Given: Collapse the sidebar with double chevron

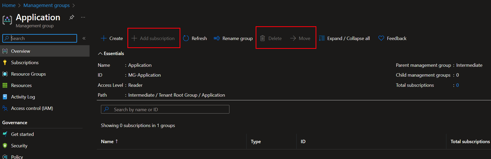Looking at the screenshot, I should tap(84, 38).
